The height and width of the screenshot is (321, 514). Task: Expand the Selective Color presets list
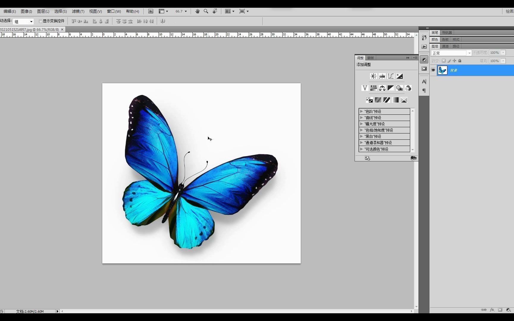[x=361, y=149]
